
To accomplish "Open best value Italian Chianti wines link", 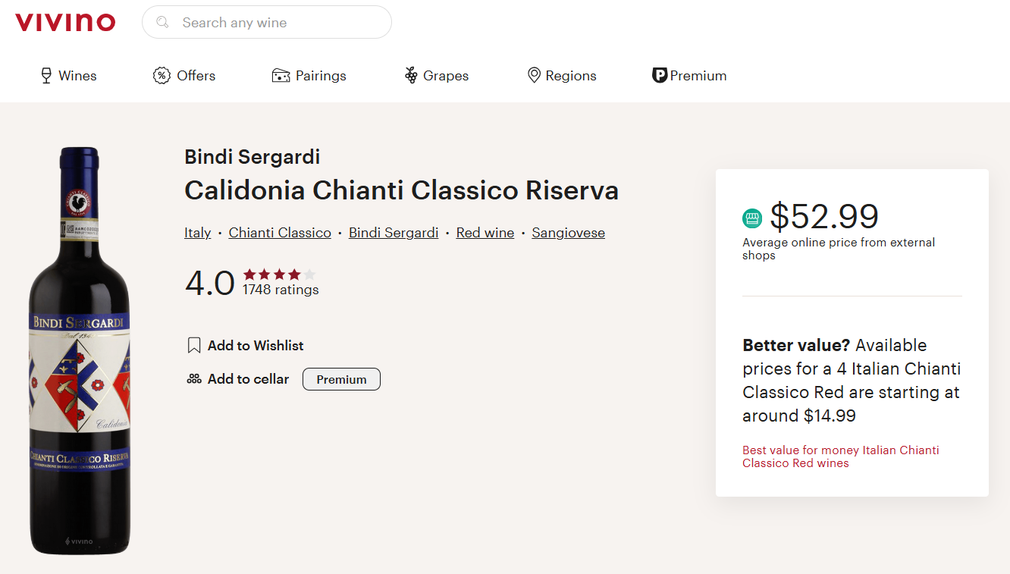I will tap(840, 456).
